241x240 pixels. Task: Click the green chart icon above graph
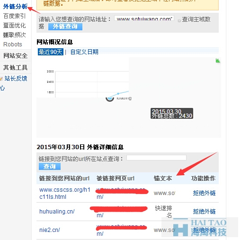point(218,61)
